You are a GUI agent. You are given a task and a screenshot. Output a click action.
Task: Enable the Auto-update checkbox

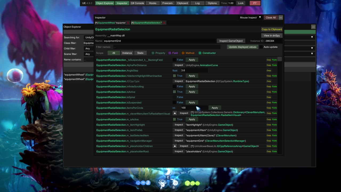click(261, 47)
